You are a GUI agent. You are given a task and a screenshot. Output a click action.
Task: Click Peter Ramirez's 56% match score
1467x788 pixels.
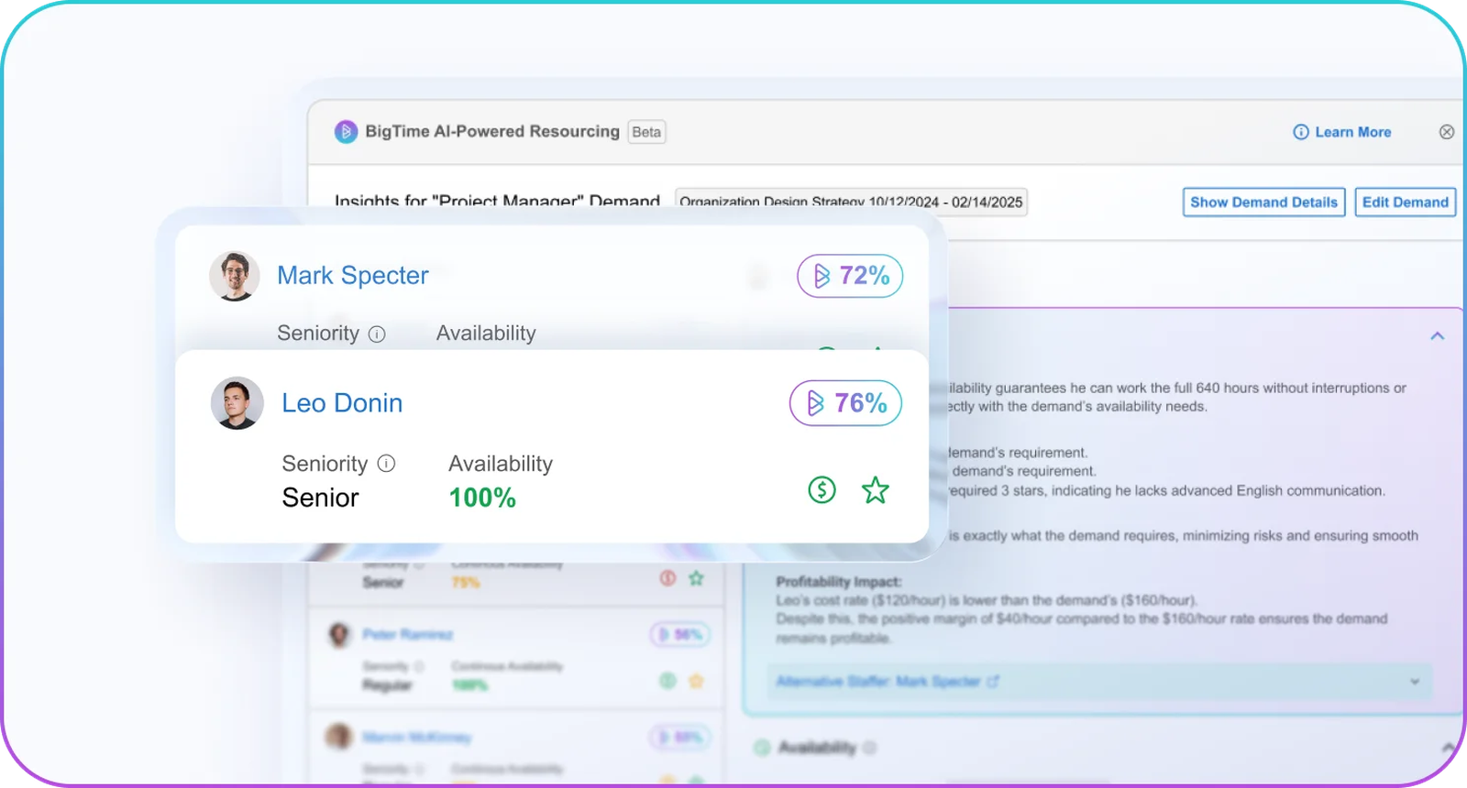[x=680, y=634]
